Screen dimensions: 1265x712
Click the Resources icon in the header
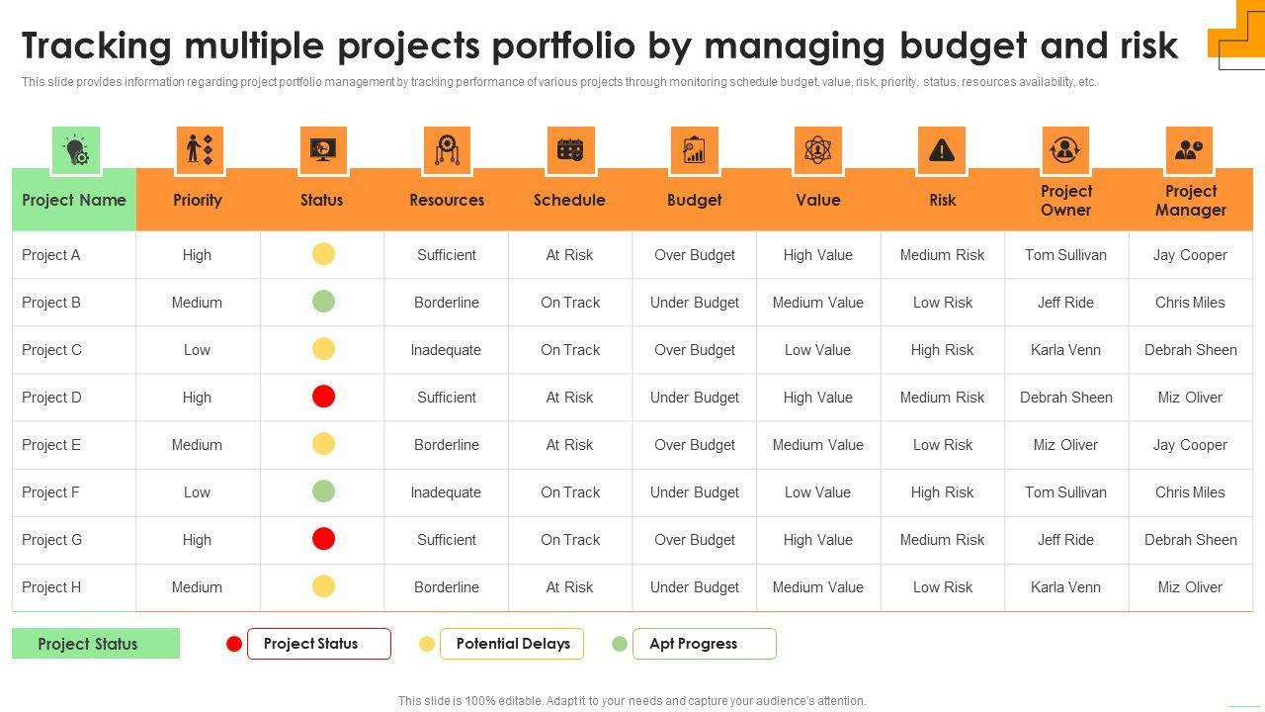(x=447, y=151)
